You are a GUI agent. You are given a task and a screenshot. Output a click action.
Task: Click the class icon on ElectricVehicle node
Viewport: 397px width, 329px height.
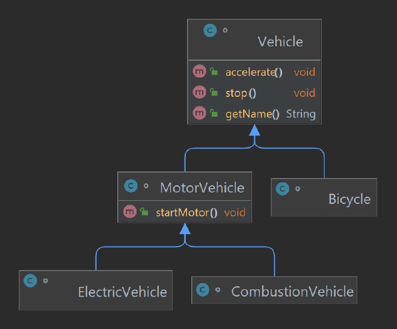pos(30,281)
